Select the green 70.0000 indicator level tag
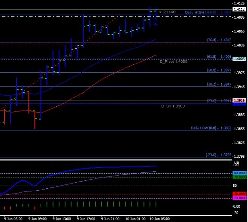248x222 pixels. pyautogui.click(x=240, y=177)
